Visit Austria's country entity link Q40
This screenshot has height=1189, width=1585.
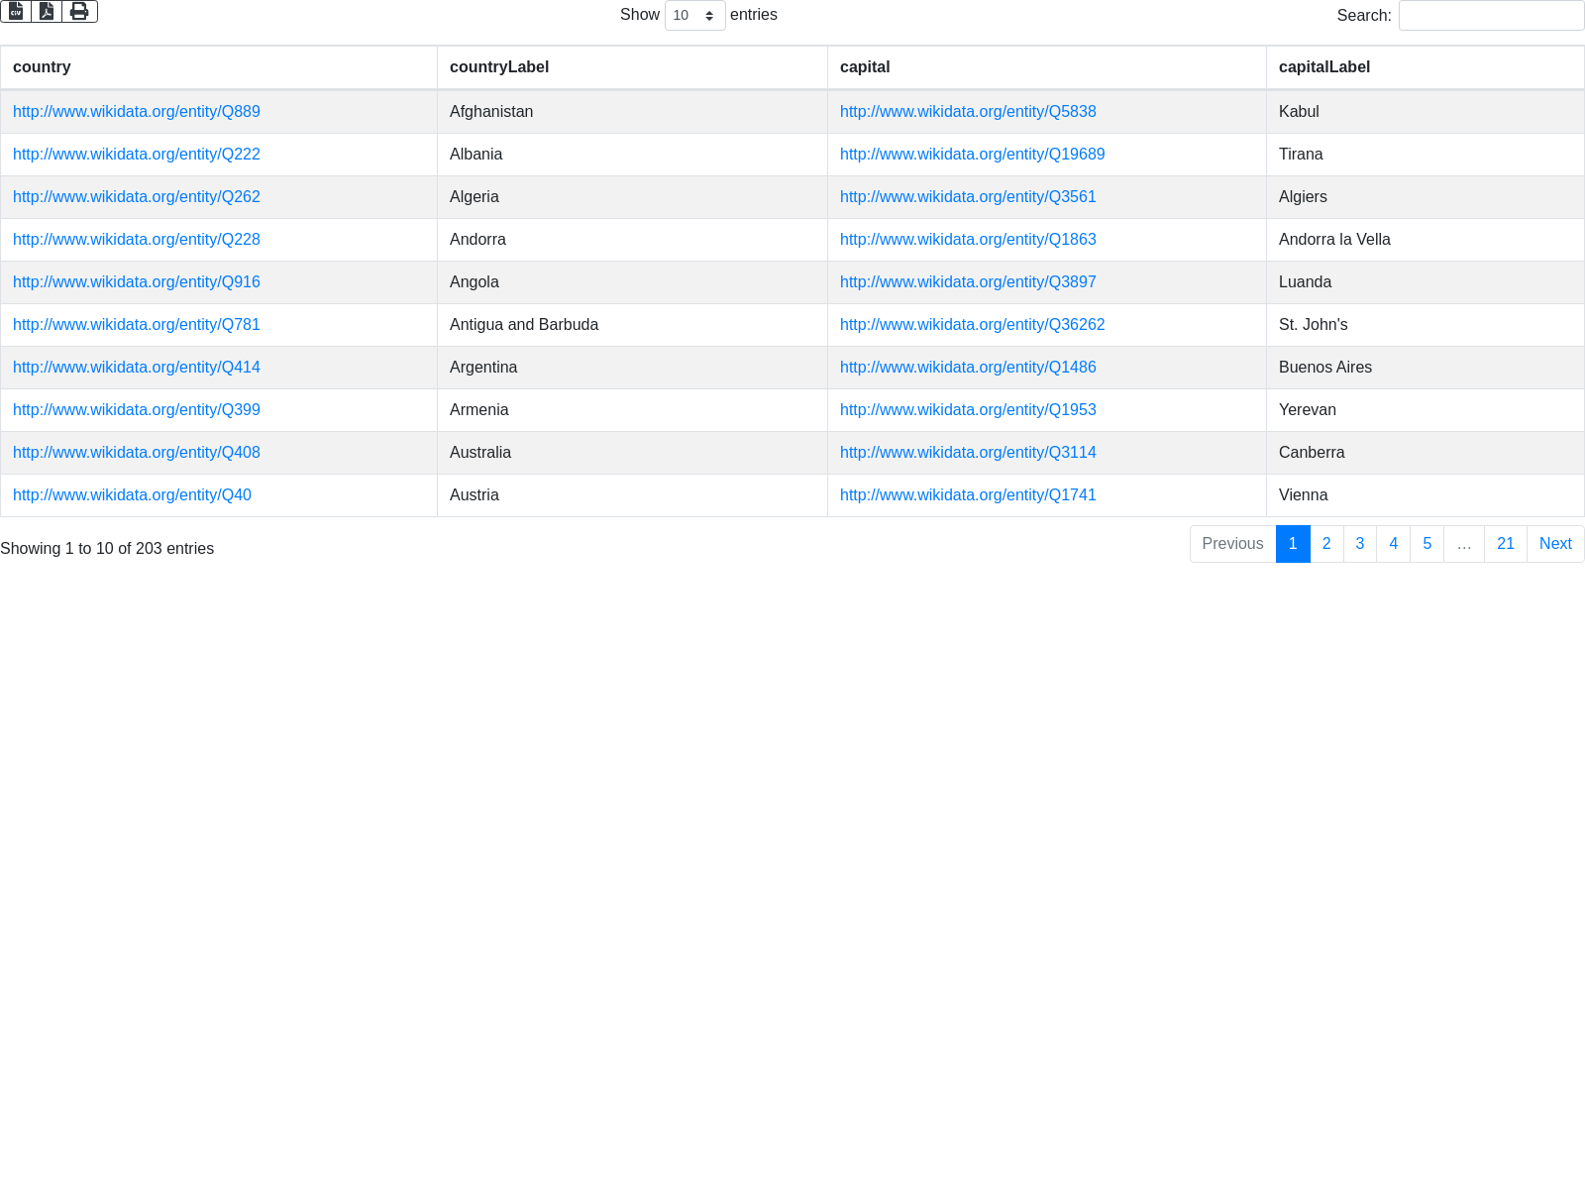132,495
